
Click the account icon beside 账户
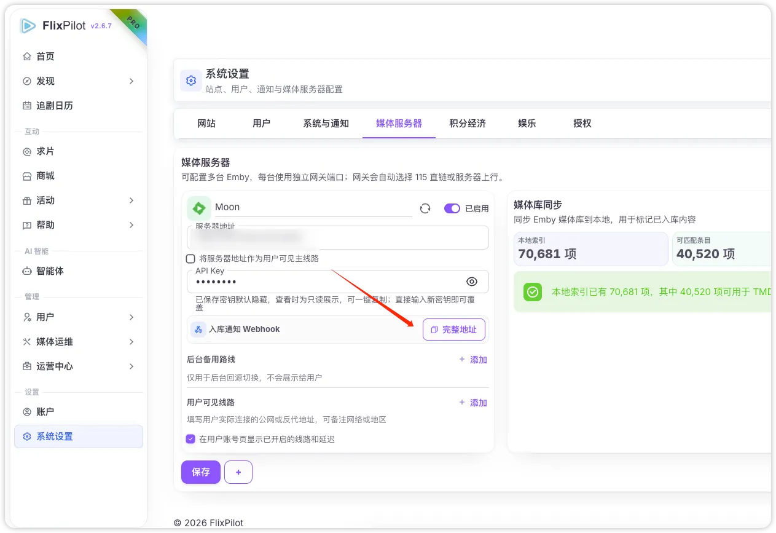(x=26, y=412)
